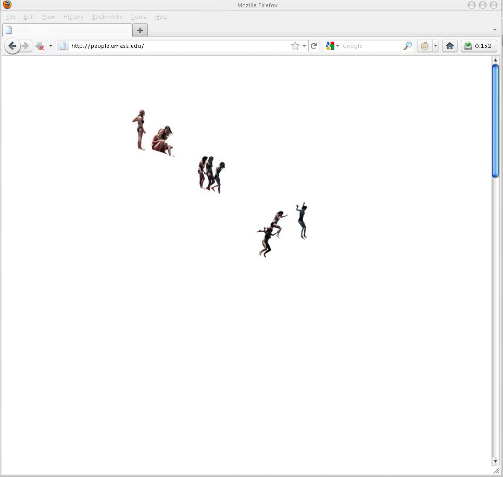The image size is (503, 477).
Task: Click the crouching women image
Action: tap(163, 141)
